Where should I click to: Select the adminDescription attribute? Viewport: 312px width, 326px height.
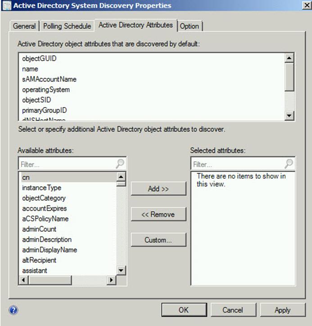(47, 240)
